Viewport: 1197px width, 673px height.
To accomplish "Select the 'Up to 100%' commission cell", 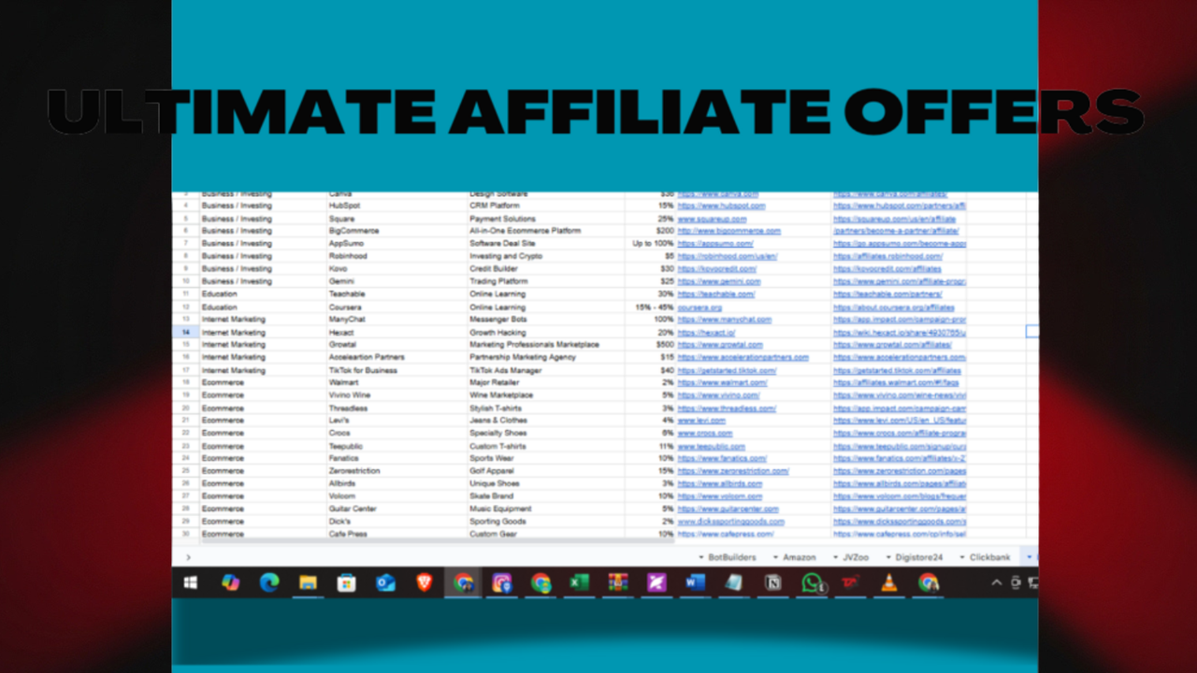I will pyautogui.click(x=652, y=243).
